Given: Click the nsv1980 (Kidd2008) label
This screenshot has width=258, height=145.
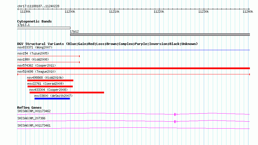Looking at the screenshot, I should tap(33, 59).
